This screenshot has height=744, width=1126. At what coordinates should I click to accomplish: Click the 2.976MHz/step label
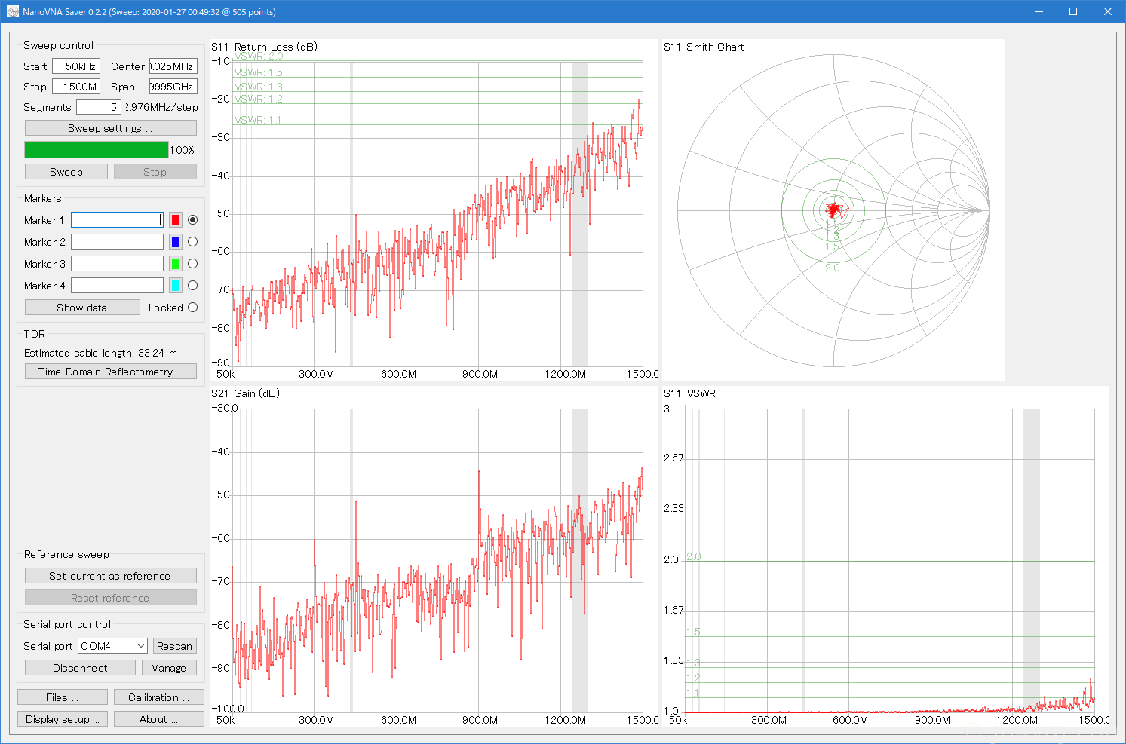click(161, 107)
